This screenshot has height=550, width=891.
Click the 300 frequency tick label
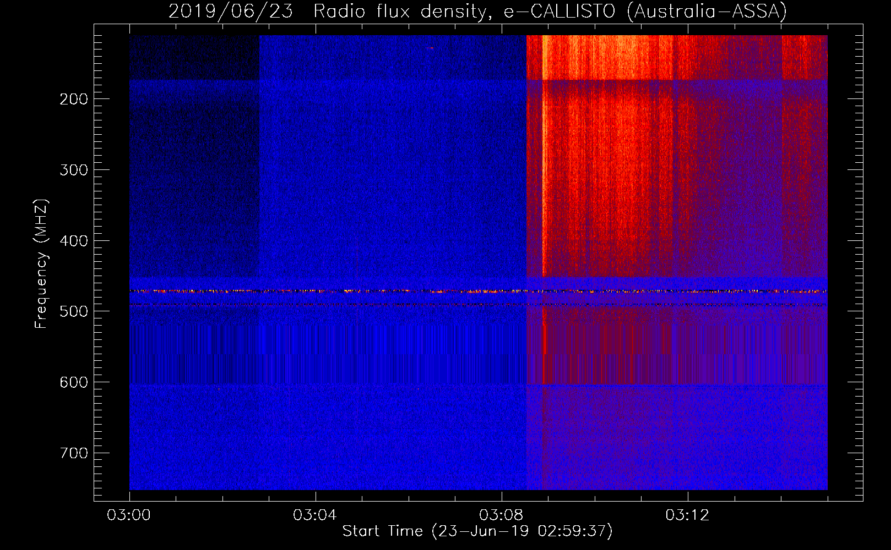(x=74, y=170)
